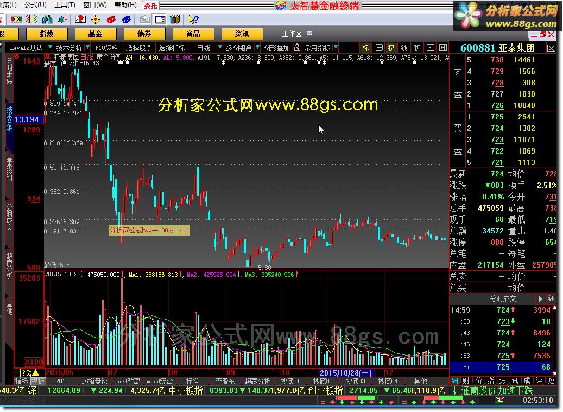Toggle the 标 marker button
Screen dimensions: 563x412
coord(365,48)
